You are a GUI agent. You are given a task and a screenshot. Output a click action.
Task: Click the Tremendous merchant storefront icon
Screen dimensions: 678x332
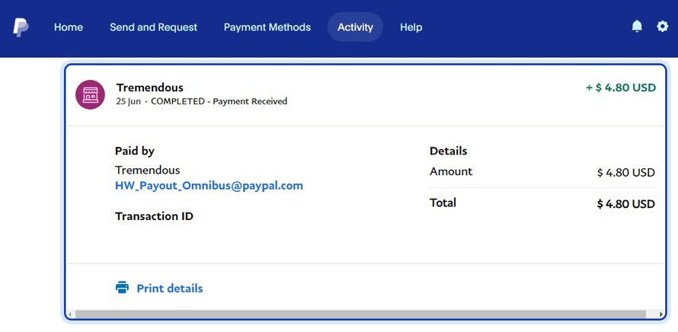[x=90, y=94]
